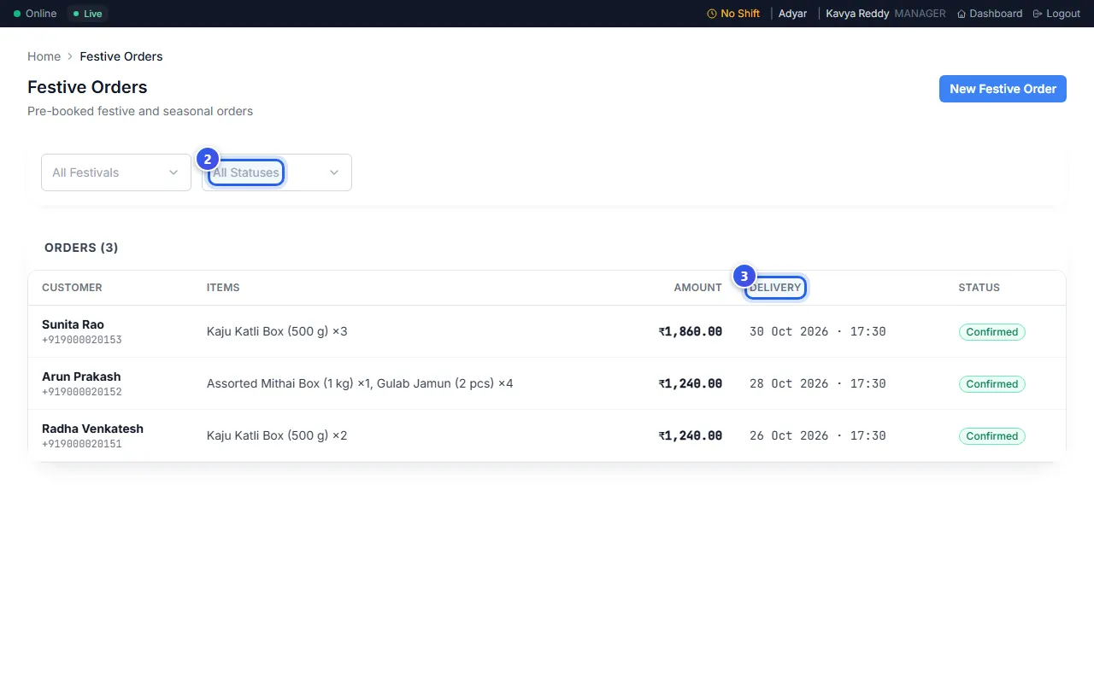
Task: Click the New Festive Order button
Action: [1003, 89]
